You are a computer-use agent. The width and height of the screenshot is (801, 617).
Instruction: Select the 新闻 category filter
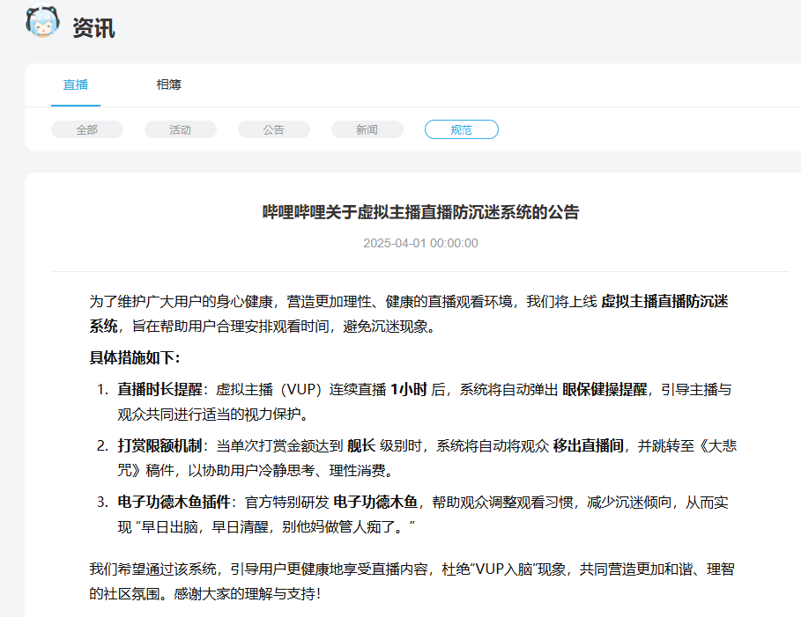367,129
